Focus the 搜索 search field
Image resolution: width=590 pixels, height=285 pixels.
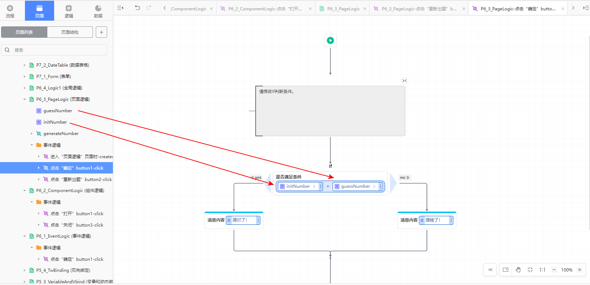(54, 50)
